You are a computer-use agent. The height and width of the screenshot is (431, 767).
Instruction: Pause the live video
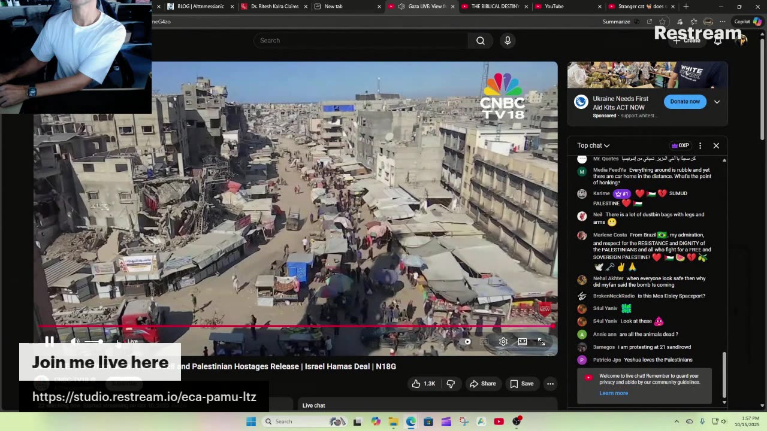point(50,341)
